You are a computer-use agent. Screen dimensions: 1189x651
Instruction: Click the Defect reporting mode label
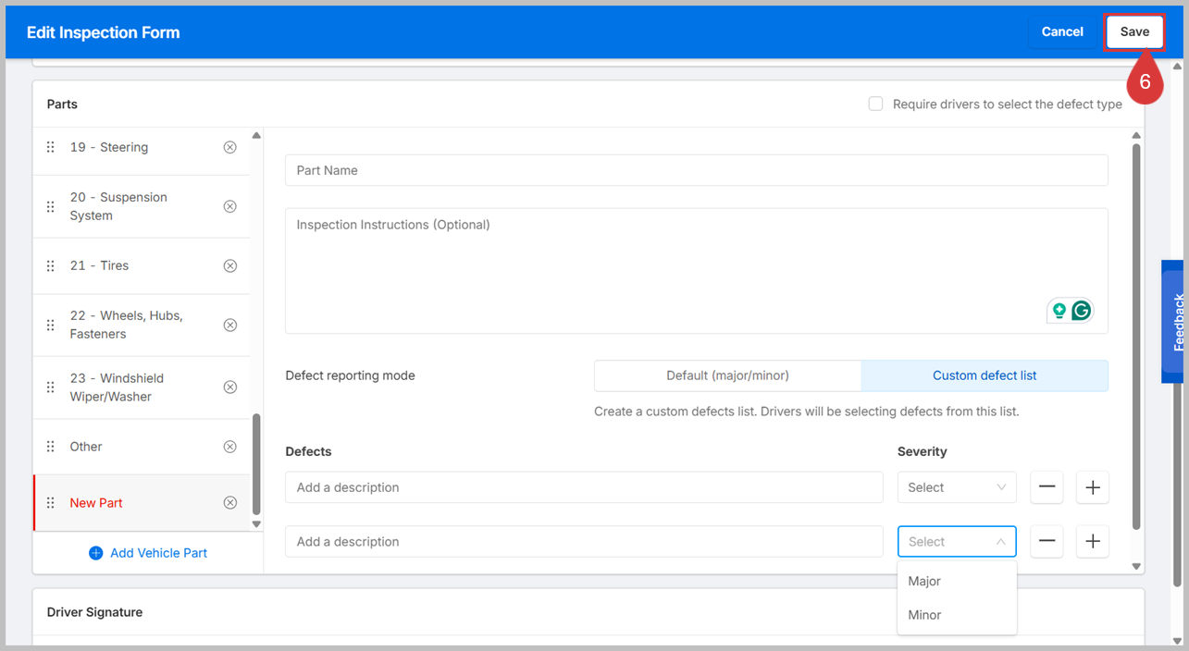click(350, 375)
